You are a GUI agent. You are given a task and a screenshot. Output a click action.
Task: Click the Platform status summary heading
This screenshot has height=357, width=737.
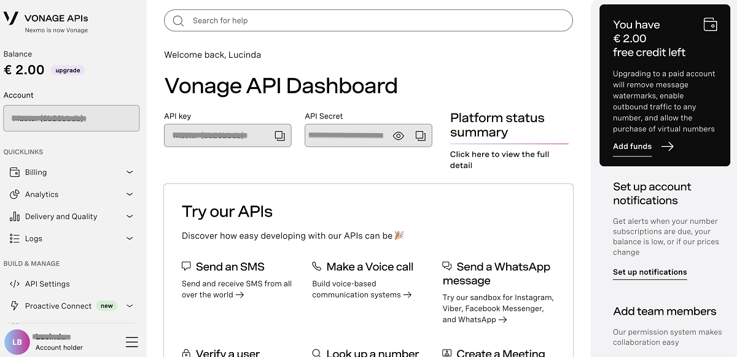coord(497,125)
